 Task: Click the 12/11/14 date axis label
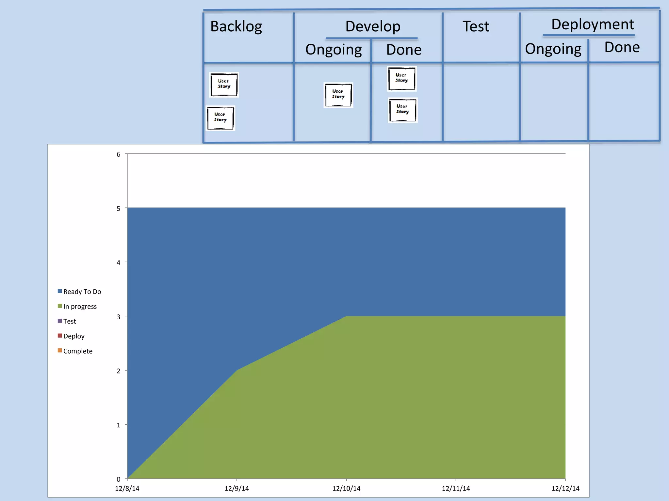(456, 489)
